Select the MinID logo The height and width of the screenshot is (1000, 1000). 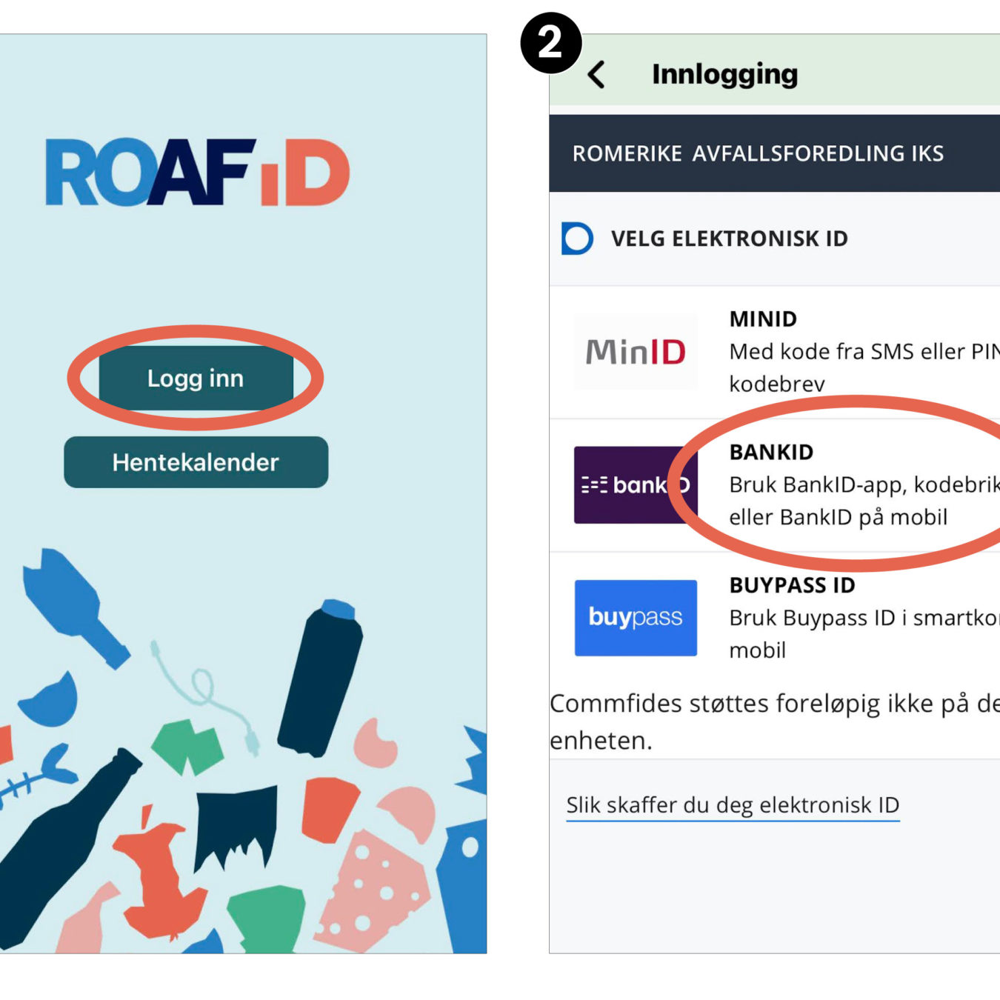click(x=636, y=352)
